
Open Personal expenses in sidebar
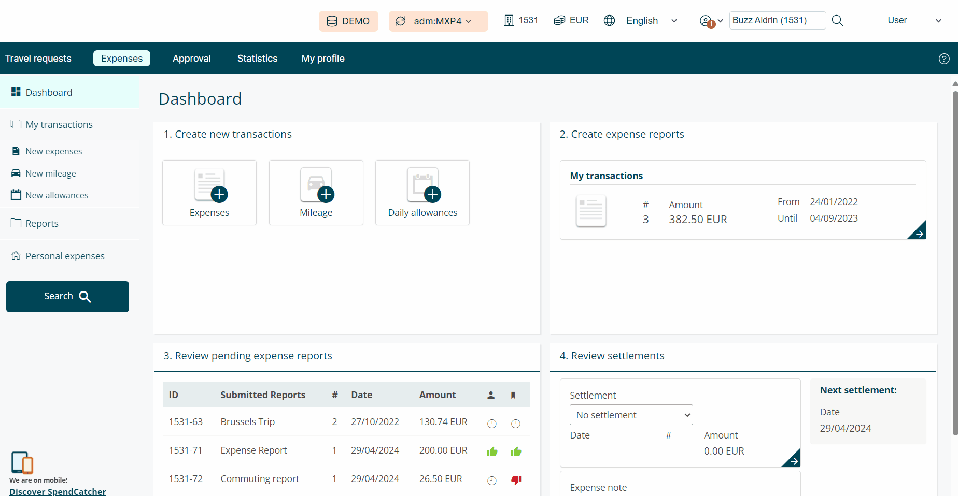65,256
